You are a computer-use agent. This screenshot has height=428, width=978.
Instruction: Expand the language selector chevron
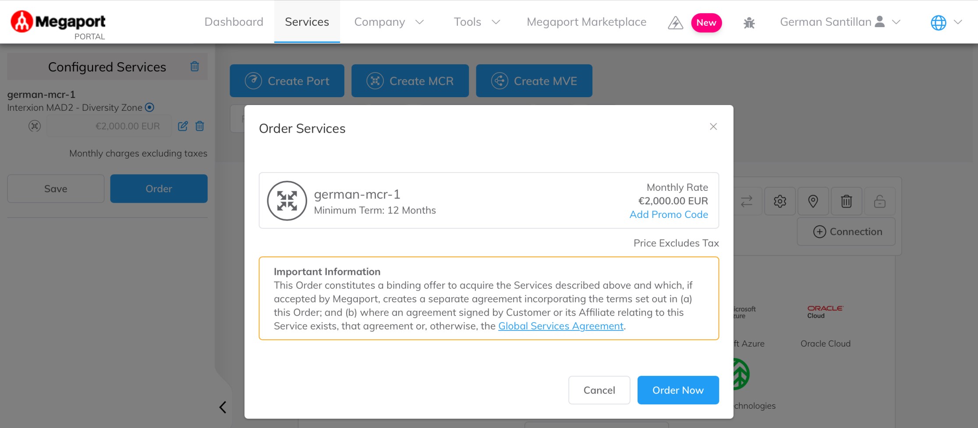pos(958,22)
